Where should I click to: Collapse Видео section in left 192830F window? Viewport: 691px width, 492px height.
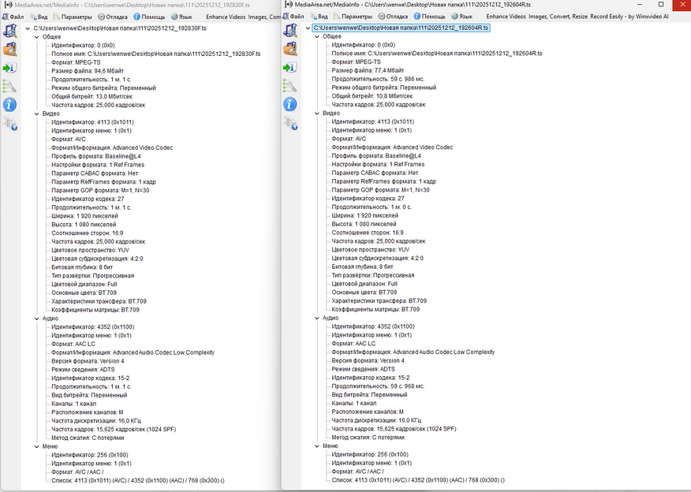click(36, 114)
